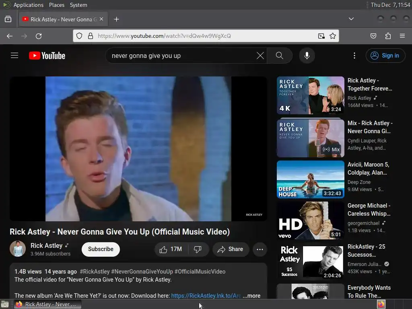Image resolution: width=412 pixels, height=309 pixels.
Task: Open Together Forever video thumbnail
Action: click(310, 95)
